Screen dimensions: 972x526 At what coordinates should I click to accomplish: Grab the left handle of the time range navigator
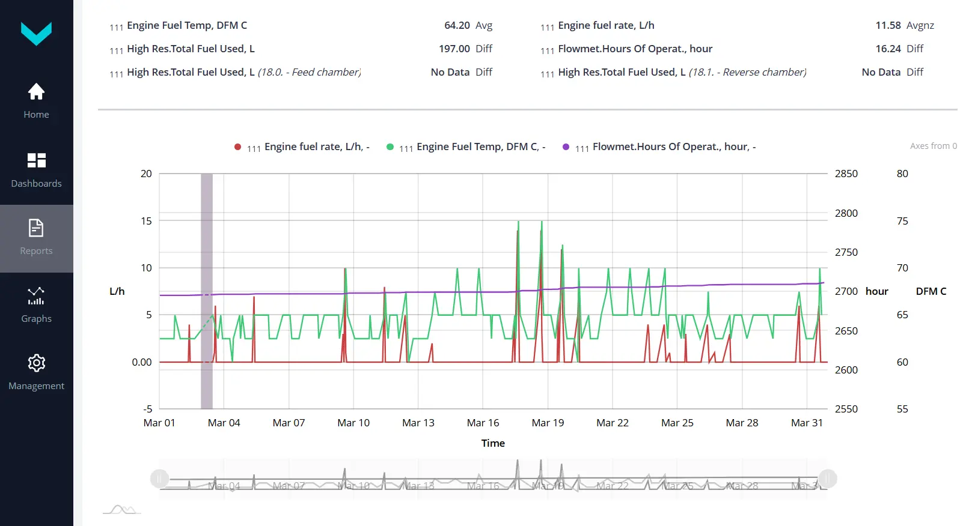(x=159, y=479)
